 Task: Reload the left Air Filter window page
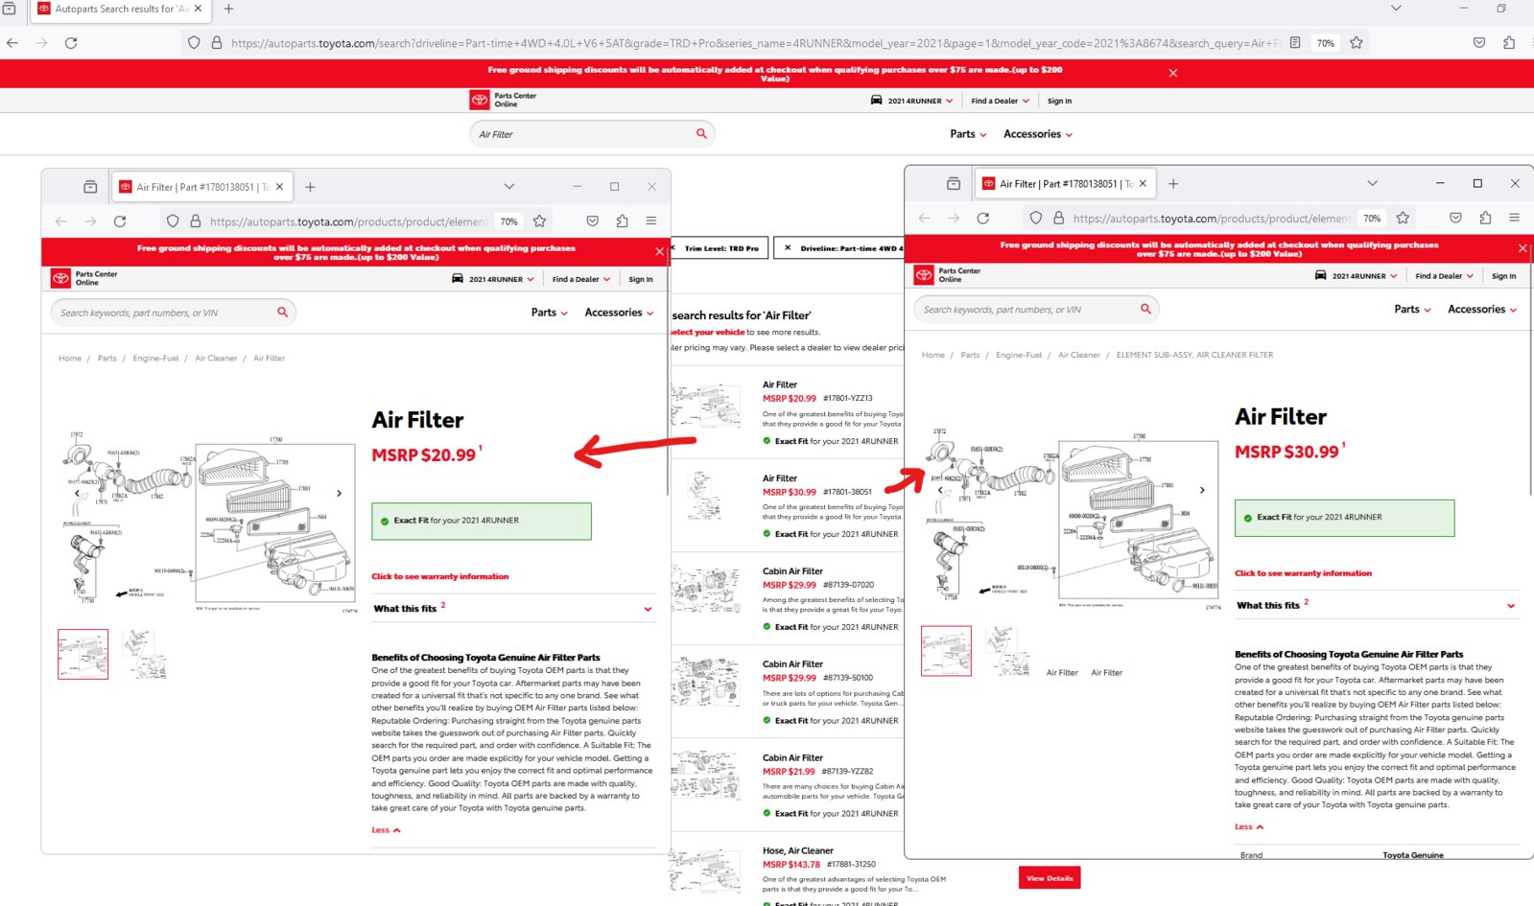click(120, 221)
